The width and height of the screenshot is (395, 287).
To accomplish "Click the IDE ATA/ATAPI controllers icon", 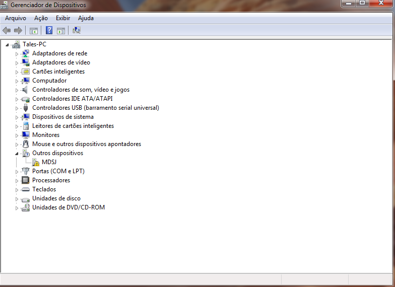I will [x=25, y=99].
